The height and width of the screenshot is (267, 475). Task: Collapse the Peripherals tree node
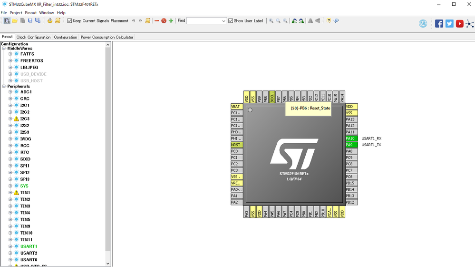(x=4, y=86)
